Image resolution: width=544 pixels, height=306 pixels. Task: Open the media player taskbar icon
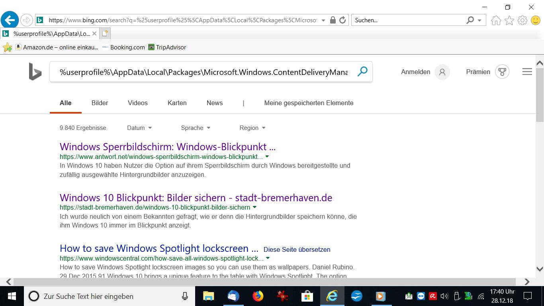pyautogui.click(x=381, y=296)
